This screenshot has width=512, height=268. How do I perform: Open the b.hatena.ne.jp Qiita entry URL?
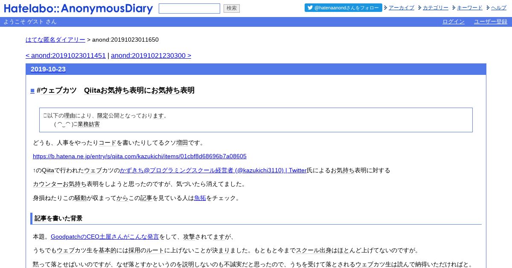point(140,156)
